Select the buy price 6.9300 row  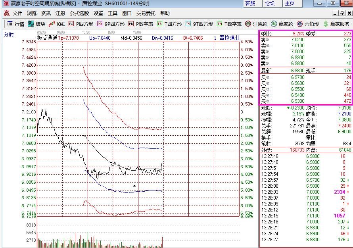[x=306, y=101]
